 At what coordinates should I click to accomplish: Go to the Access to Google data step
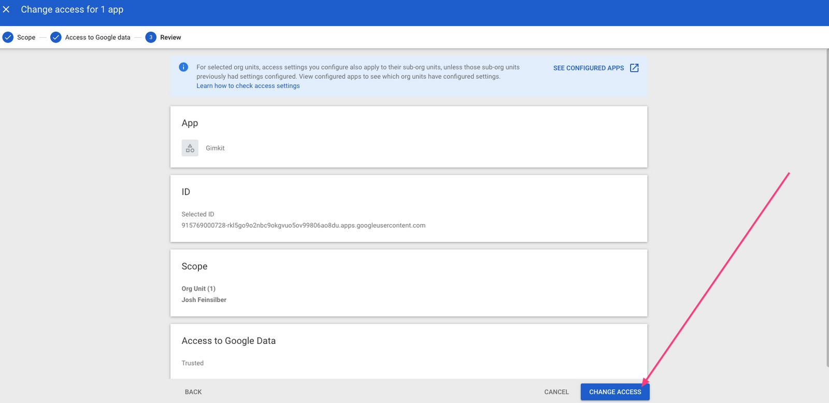(x=98, y=37)
